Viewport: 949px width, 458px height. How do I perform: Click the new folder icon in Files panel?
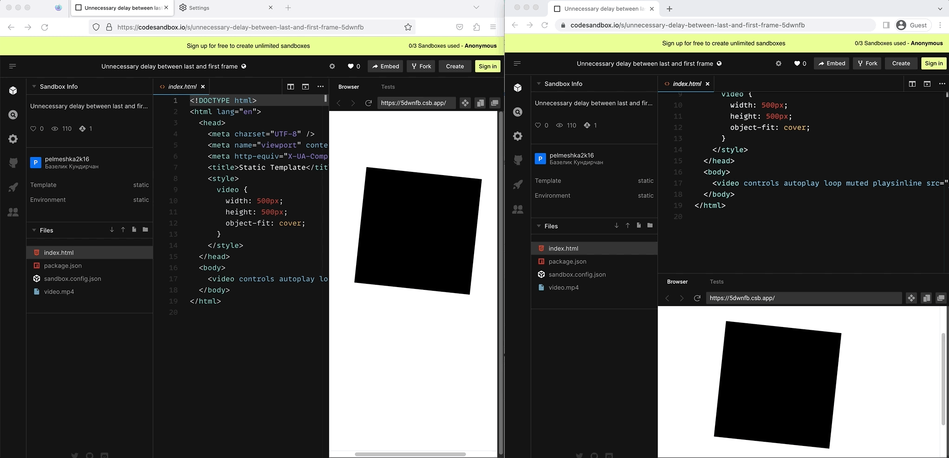(145, 229)
